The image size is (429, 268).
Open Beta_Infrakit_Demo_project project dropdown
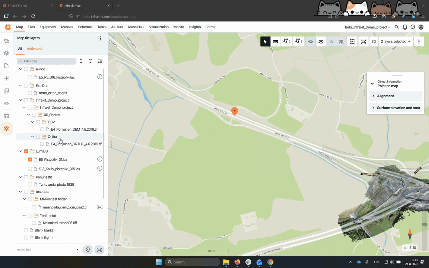click(x=367, y=27)
